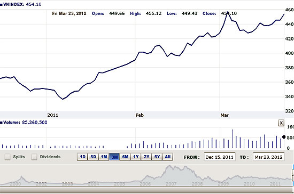This screenshot has width=294, height=194.
Task: Edit the FROM date field
Action: tap(220, 157)
